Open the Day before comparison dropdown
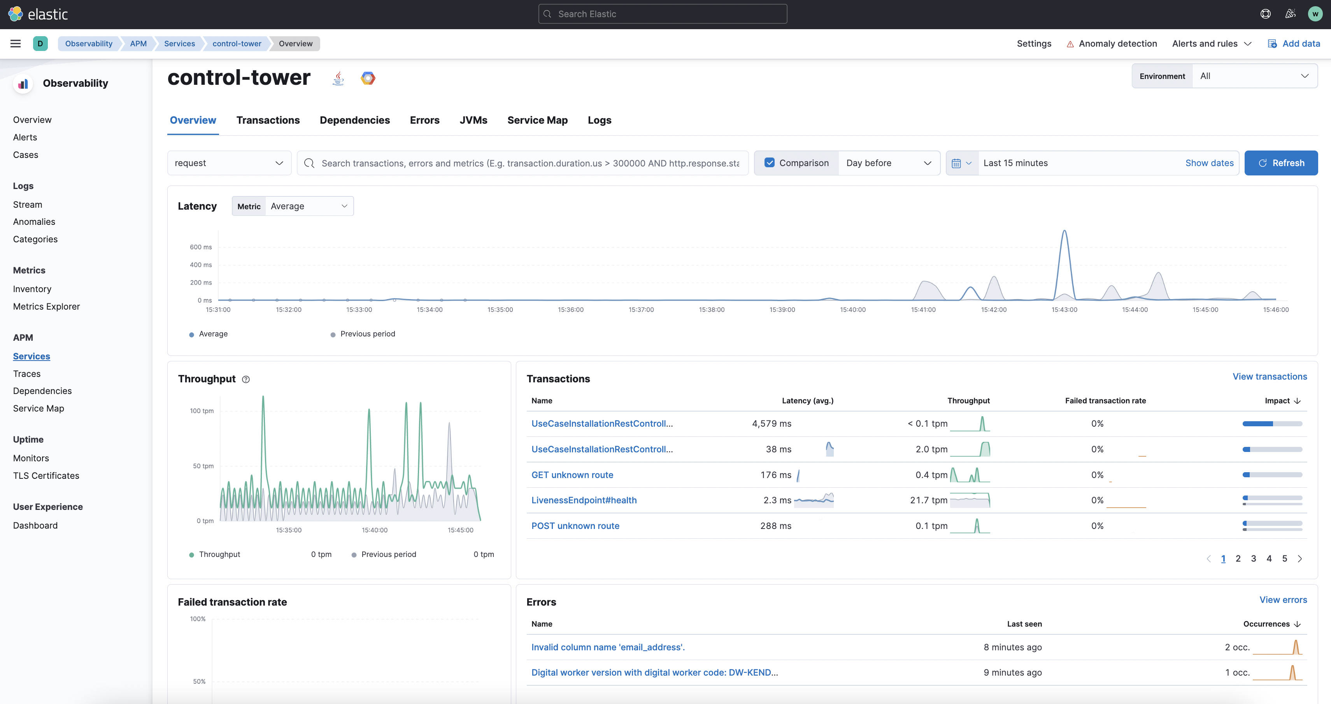 (x=889, y=163)
